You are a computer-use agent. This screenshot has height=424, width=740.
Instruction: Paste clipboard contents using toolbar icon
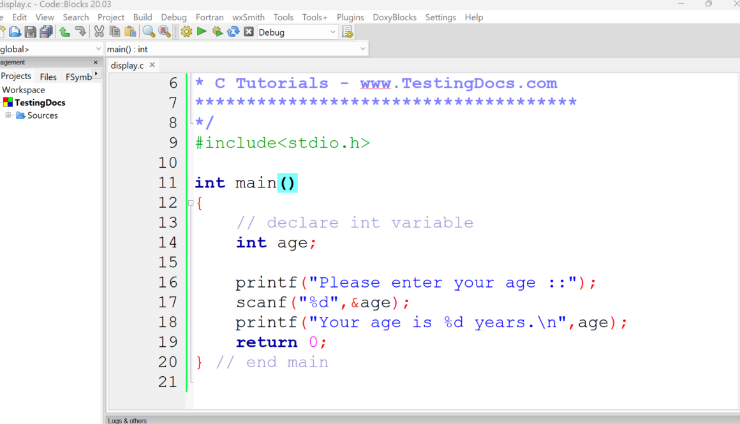tap(129, 31)
